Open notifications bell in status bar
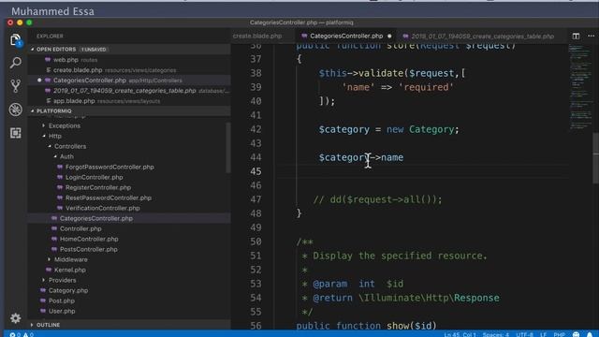 pos(590,334)
